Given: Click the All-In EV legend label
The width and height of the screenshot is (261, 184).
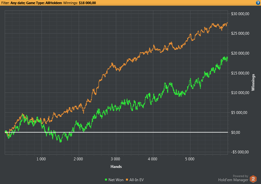Looking at the screenshot, I should 136,180.
